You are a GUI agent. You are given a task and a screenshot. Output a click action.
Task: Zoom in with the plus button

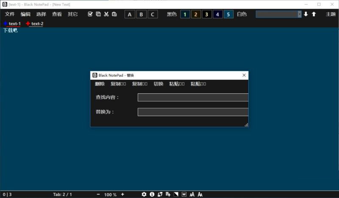click(x=122, y=194)
